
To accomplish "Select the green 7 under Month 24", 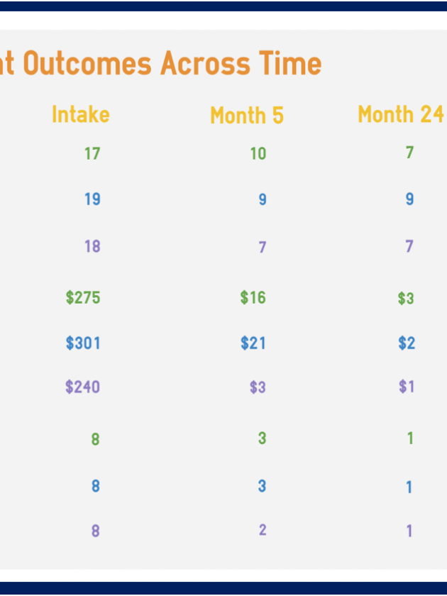I will [x=409, y=153].
